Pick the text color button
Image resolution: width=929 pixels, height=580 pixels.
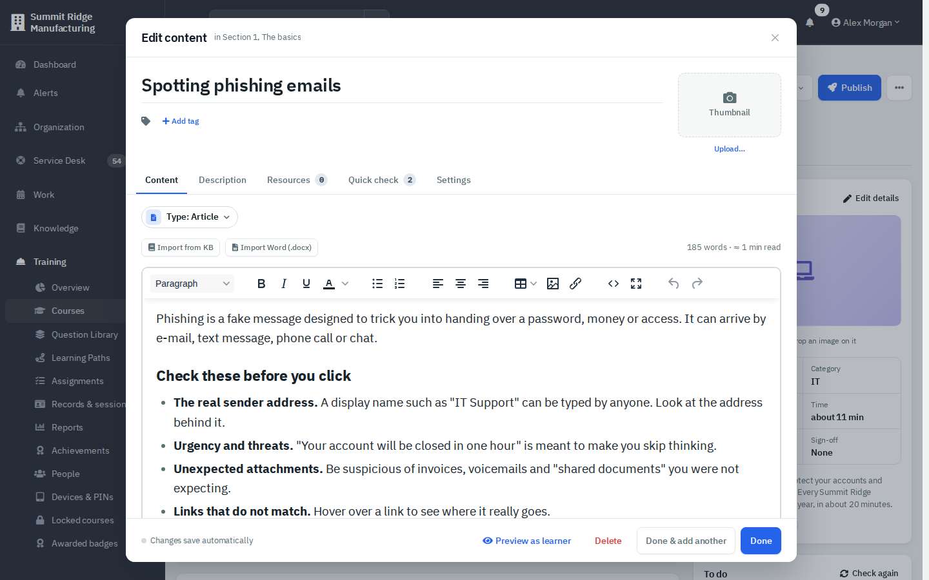pos(329,284)
